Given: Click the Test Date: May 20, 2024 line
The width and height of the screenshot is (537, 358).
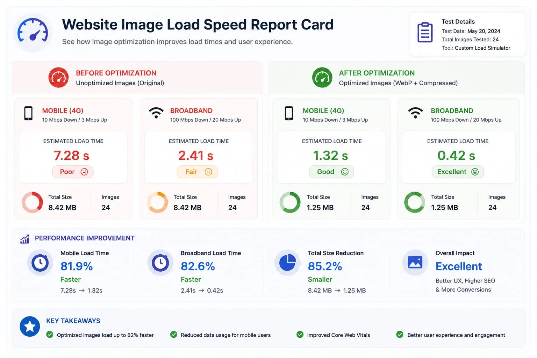Looking at the screenshot, I should (x=471, y=31).
